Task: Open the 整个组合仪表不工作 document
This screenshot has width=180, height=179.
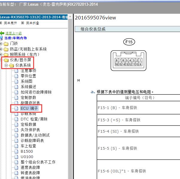Action: point(38,162)
